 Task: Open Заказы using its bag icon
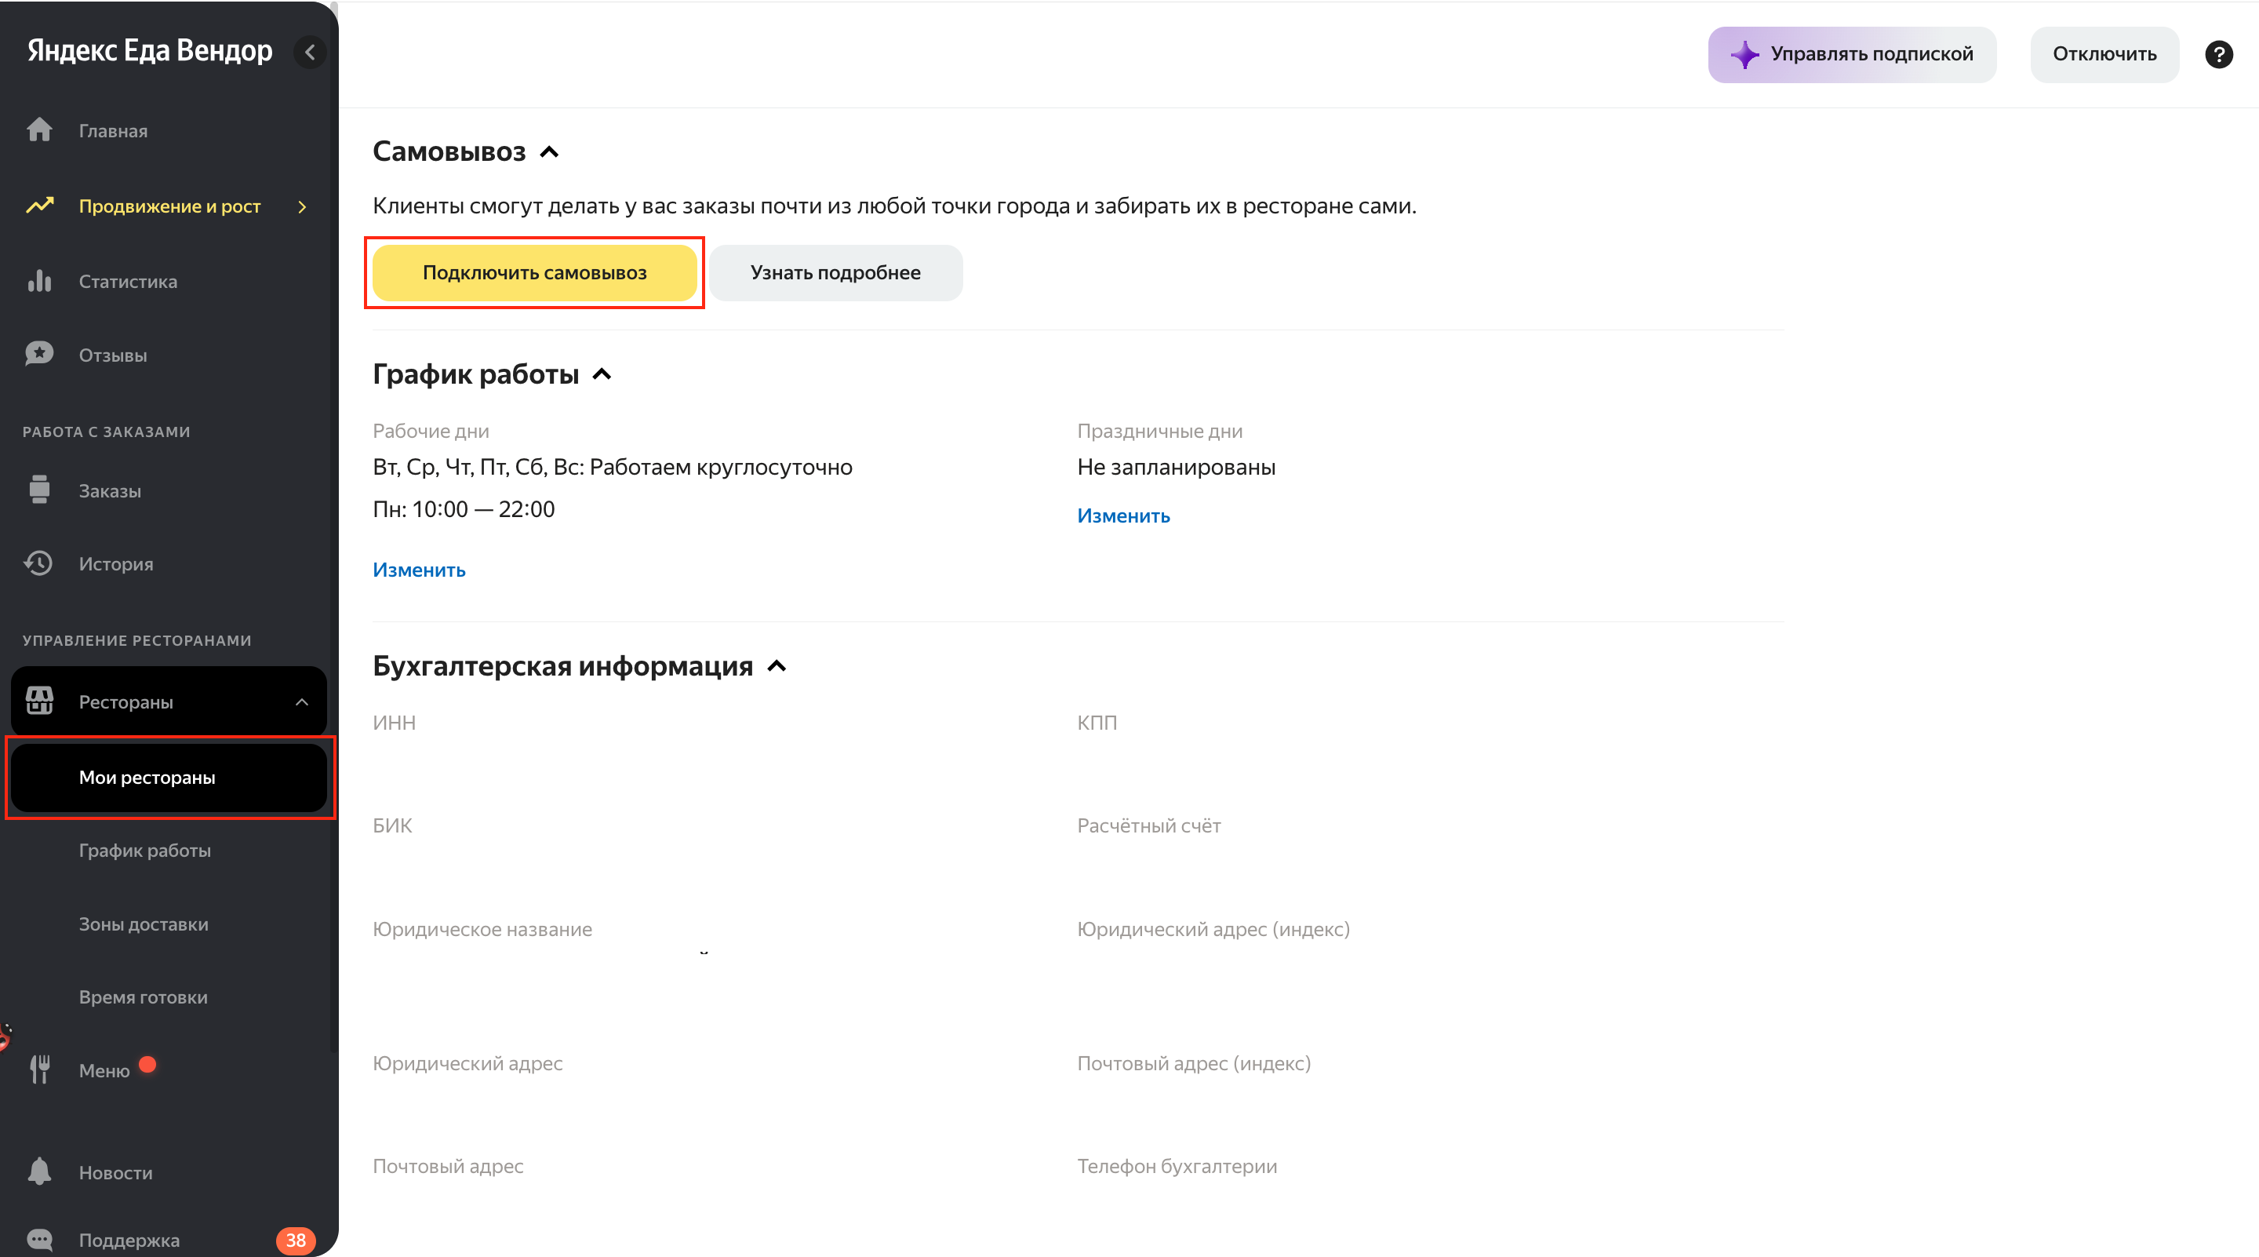[39, 490]
